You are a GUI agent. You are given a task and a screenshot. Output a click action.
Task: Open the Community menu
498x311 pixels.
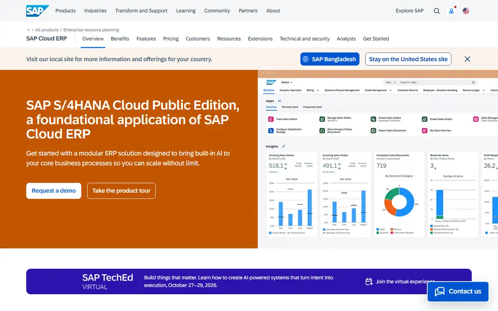[217, 11]
